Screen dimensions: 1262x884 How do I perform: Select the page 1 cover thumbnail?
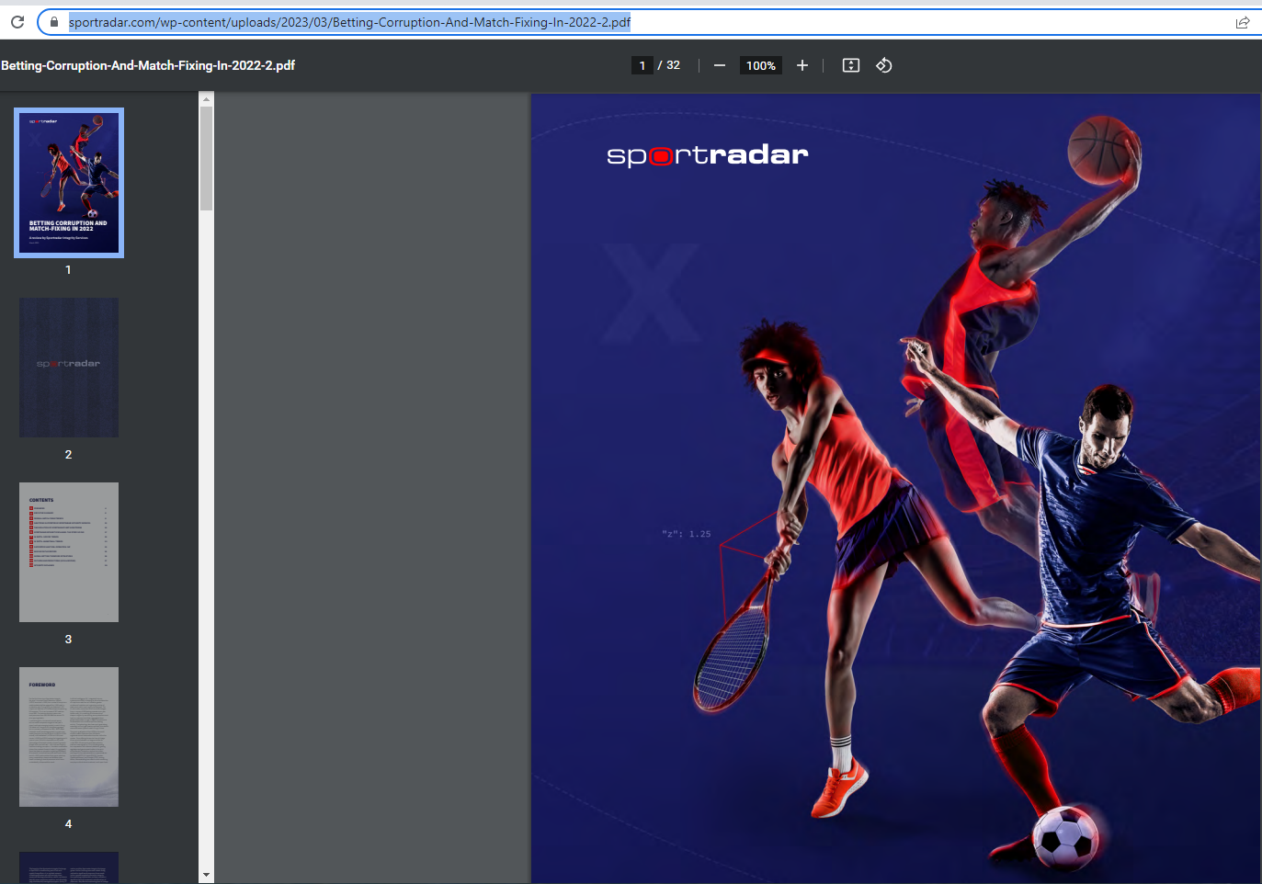click(x=69, y=183)
